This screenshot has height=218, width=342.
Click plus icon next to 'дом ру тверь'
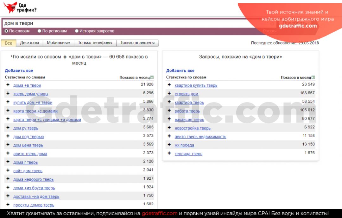tap(8, 128)
